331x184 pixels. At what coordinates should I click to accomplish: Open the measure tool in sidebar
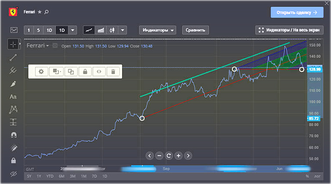14,122
